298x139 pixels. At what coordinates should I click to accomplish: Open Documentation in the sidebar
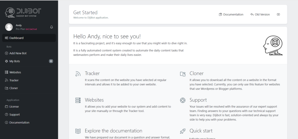29,122
